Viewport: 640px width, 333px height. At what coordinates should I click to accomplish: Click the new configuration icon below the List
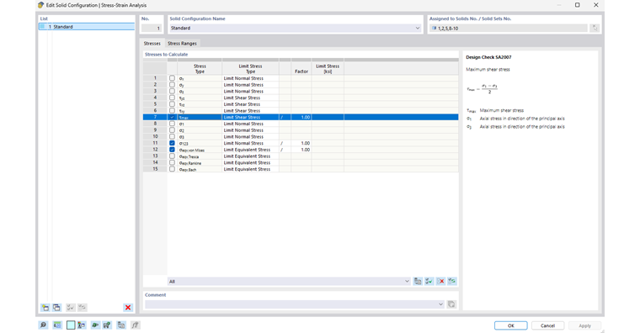(x=45, y=307)
